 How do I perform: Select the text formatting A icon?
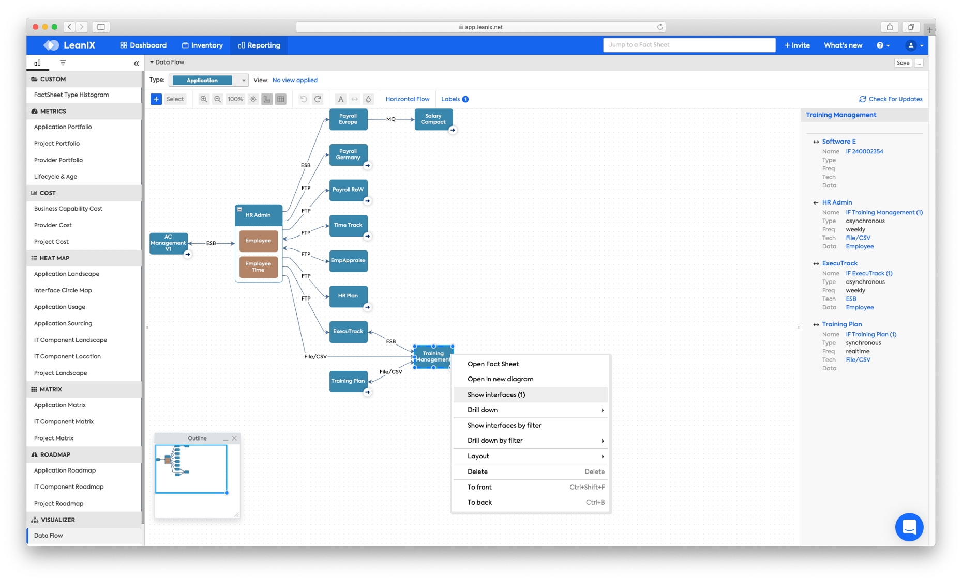pos(340,99)
